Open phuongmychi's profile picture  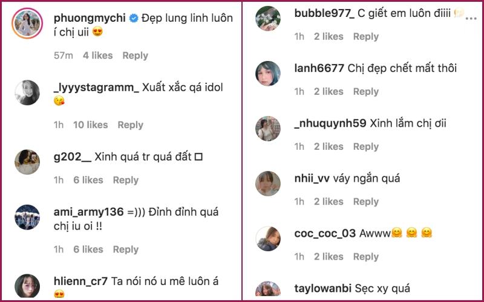[x=27, y=24]
